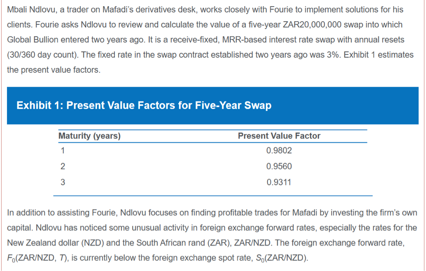Select the 0.9560 present value cell
426x271 pixels.
tap(279, 166)
